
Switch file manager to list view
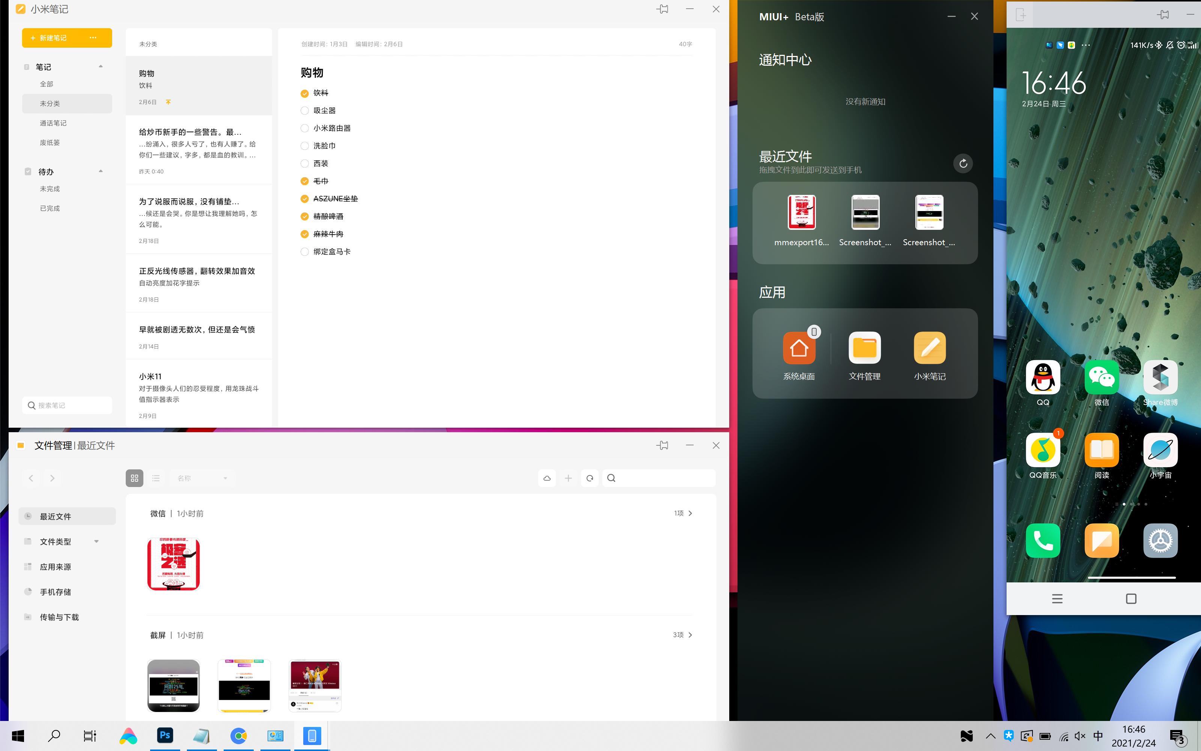155,478
